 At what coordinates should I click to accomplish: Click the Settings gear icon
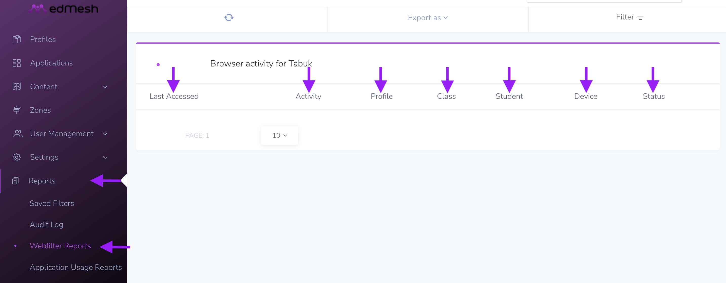coord(17,157)
